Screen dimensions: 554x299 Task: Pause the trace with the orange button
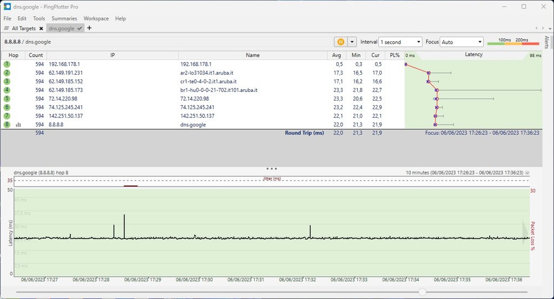(x=341, y=42)
